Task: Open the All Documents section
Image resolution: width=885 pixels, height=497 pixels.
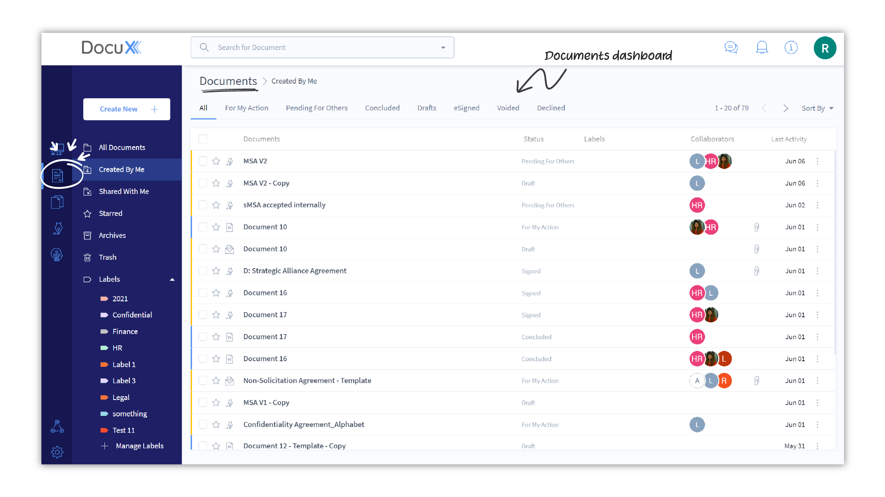Action: [122, 147]
